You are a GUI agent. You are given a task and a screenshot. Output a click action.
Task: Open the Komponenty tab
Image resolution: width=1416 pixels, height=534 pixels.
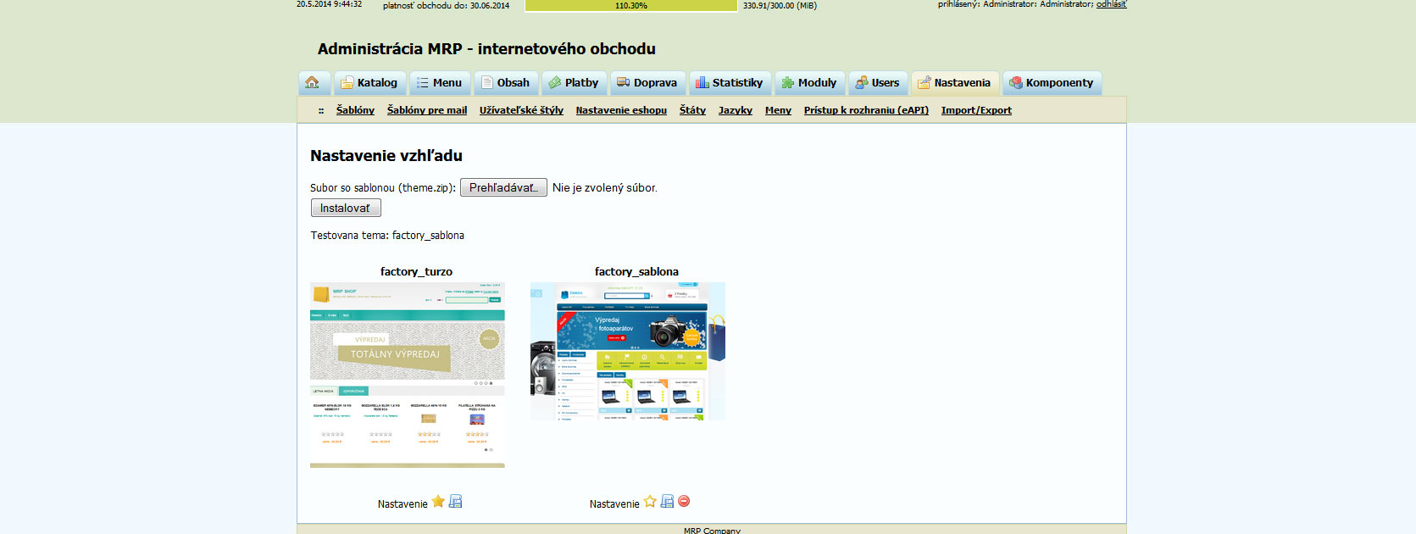click(1052, 83)
